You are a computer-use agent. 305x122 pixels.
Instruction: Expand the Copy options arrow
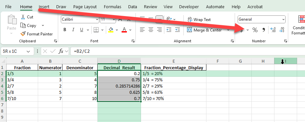coord(43,25)
